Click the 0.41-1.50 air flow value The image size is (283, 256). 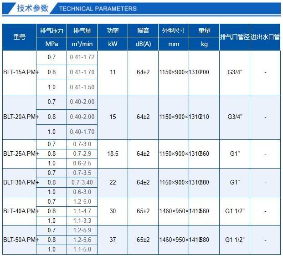(82, 87)
